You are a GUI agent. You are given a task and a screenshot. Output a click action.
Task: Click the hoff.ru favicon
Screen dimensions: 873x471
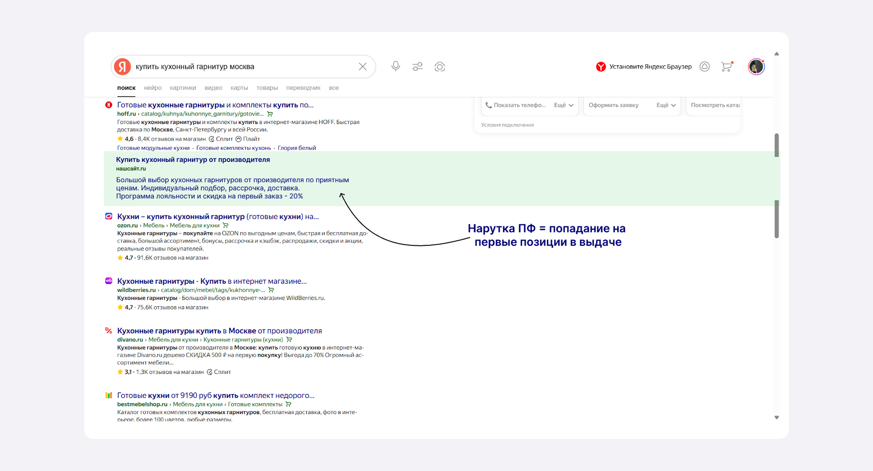pos(108,105)
